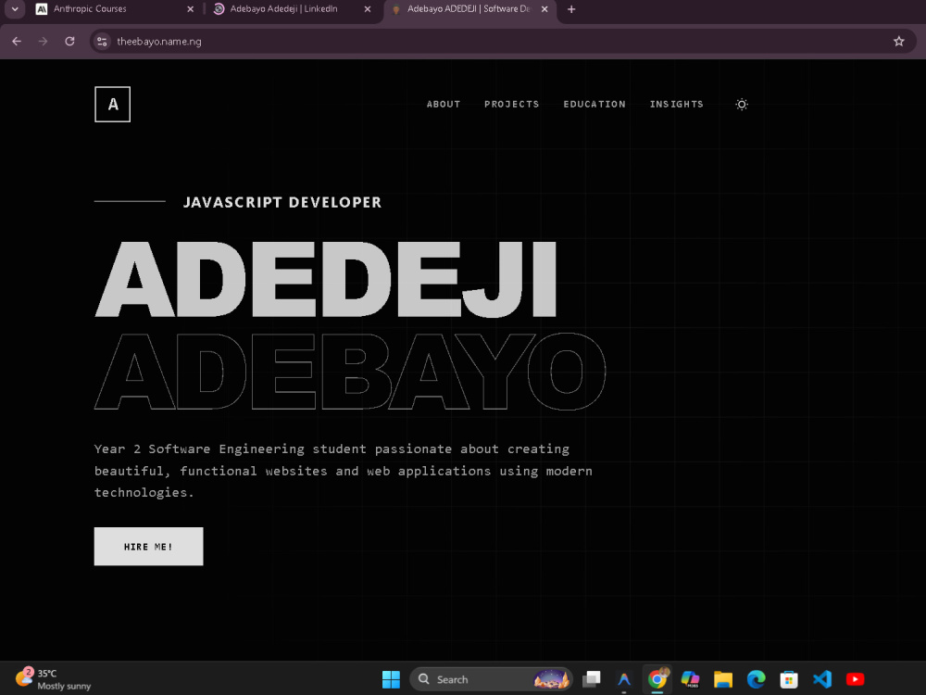Viewport: 926px width, 695px height.
Task: Click the taskbar Search box
Action: 491,679
